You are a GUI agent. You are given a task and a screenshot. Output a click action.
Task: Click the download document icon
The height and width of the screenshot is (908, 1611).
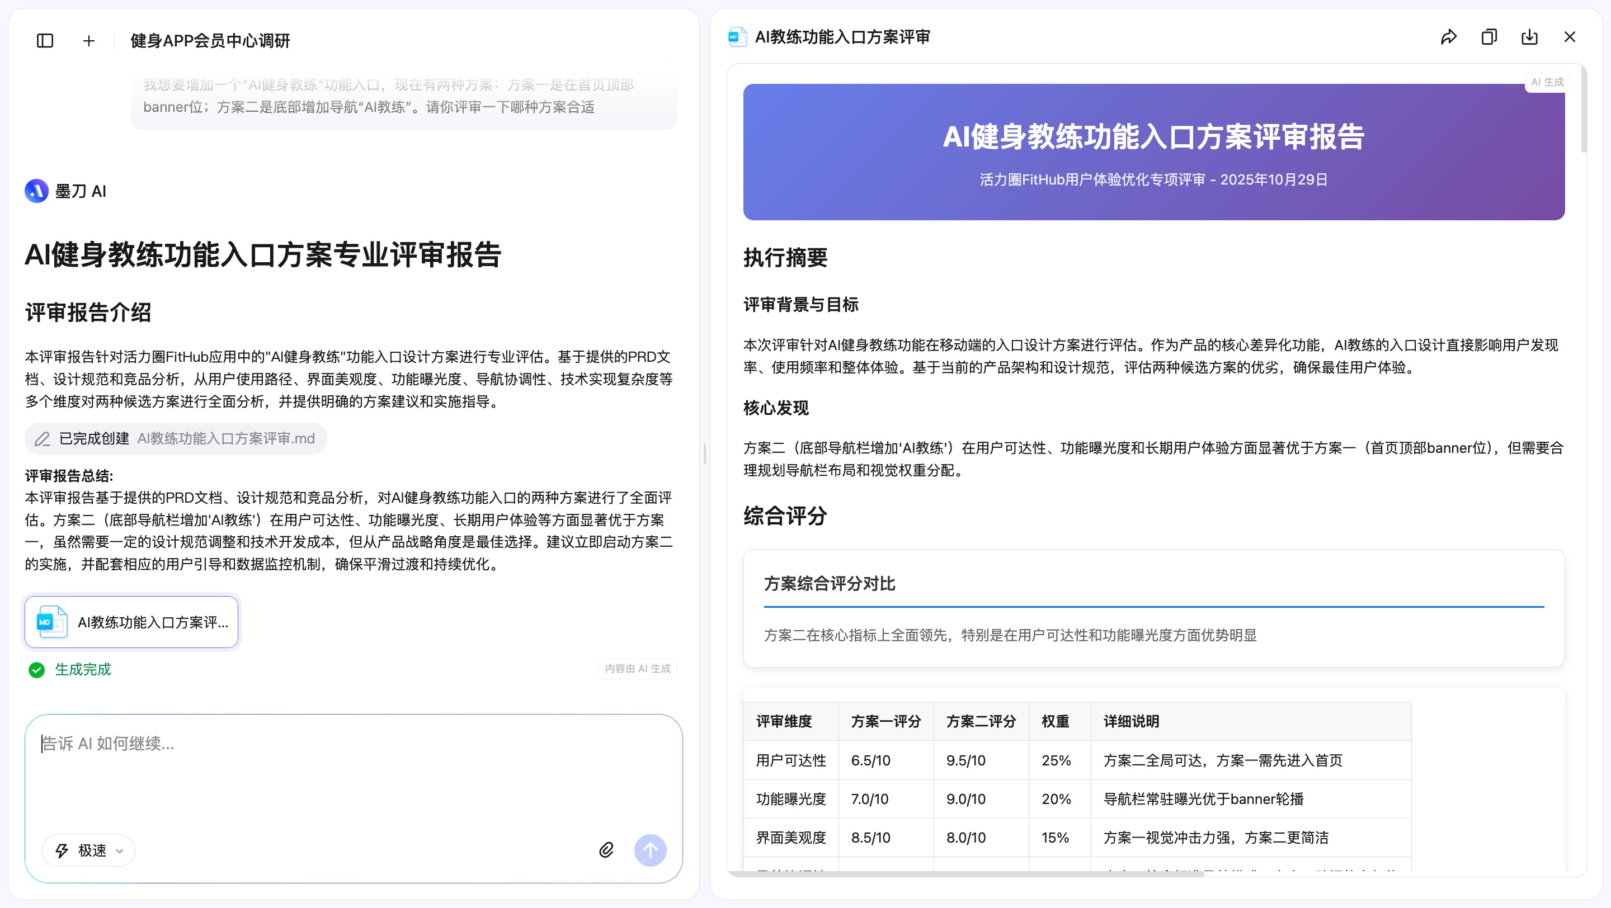1529,37
